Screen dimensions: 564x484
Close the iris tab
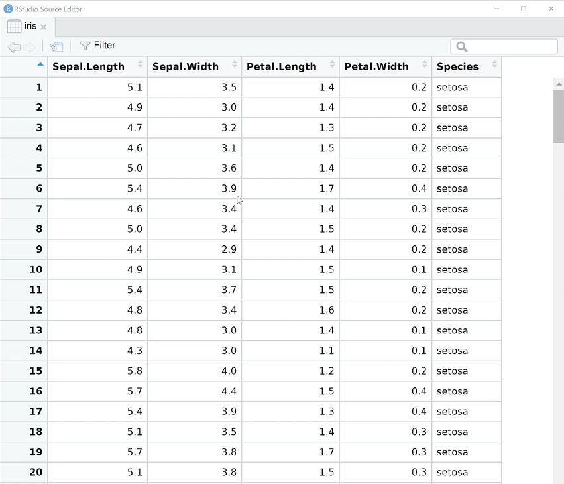click(44, 27)
